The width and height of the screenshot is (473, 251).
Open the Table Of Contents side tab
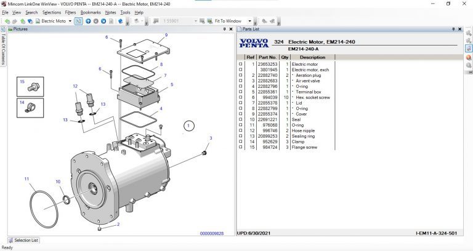coord(3,46)
